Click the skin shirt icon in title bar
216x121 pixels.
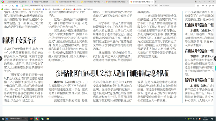200,2
